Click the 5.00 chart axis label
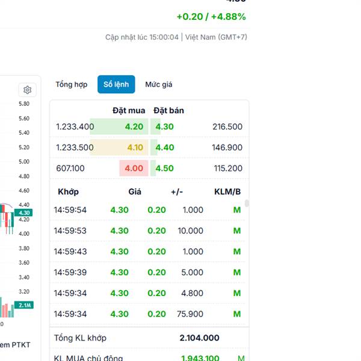The width and height of the screenshot is (361, 361). point(24,162)
